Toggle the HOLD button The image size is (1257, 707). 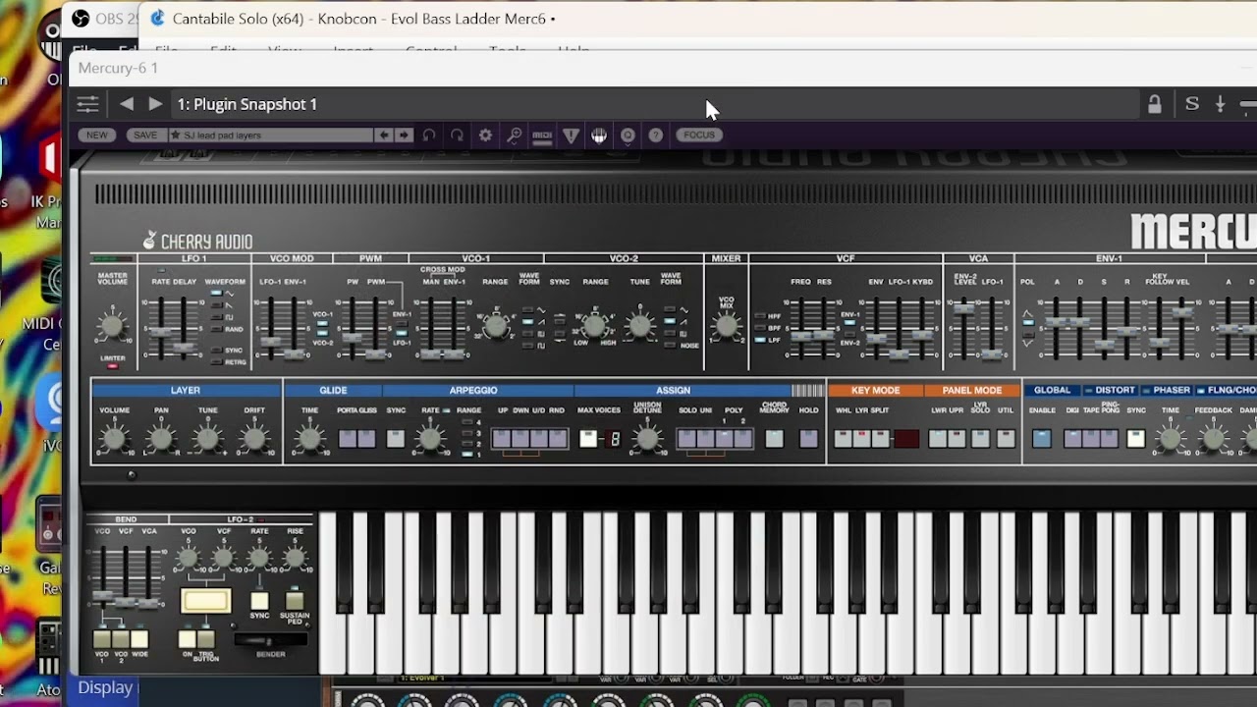click(x=809, y=439)
